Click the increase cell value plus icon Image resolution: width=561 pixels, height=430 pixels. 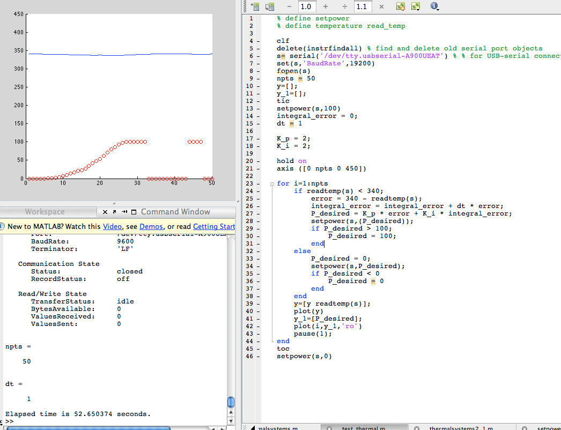[324, 6]
